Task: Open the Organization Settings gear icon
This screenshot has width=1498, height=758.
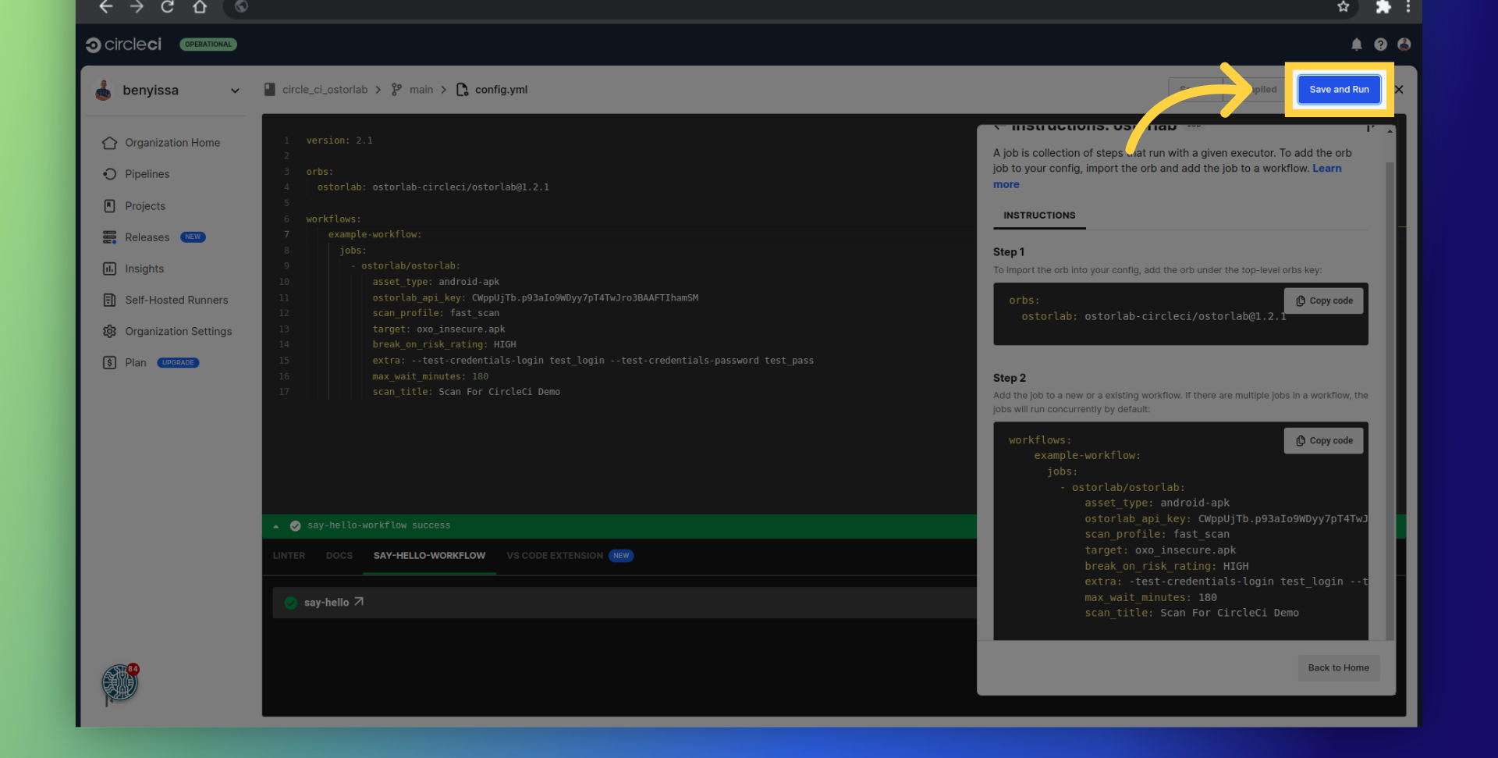Action: click(110, 332)
